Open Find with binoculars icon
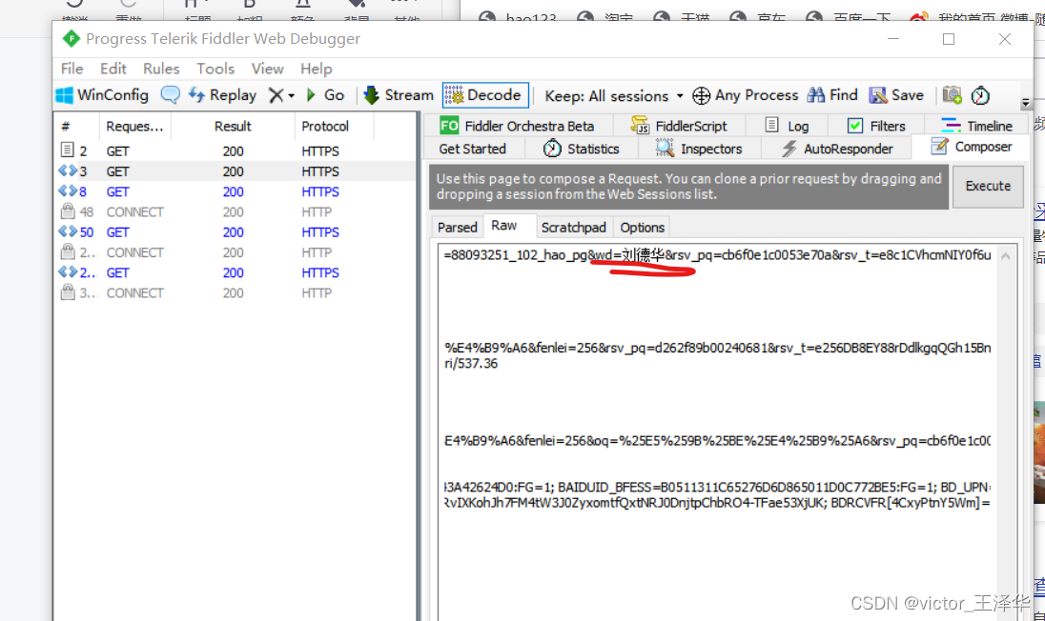This screenshot has width=1045, height=621. coord(832,95)
